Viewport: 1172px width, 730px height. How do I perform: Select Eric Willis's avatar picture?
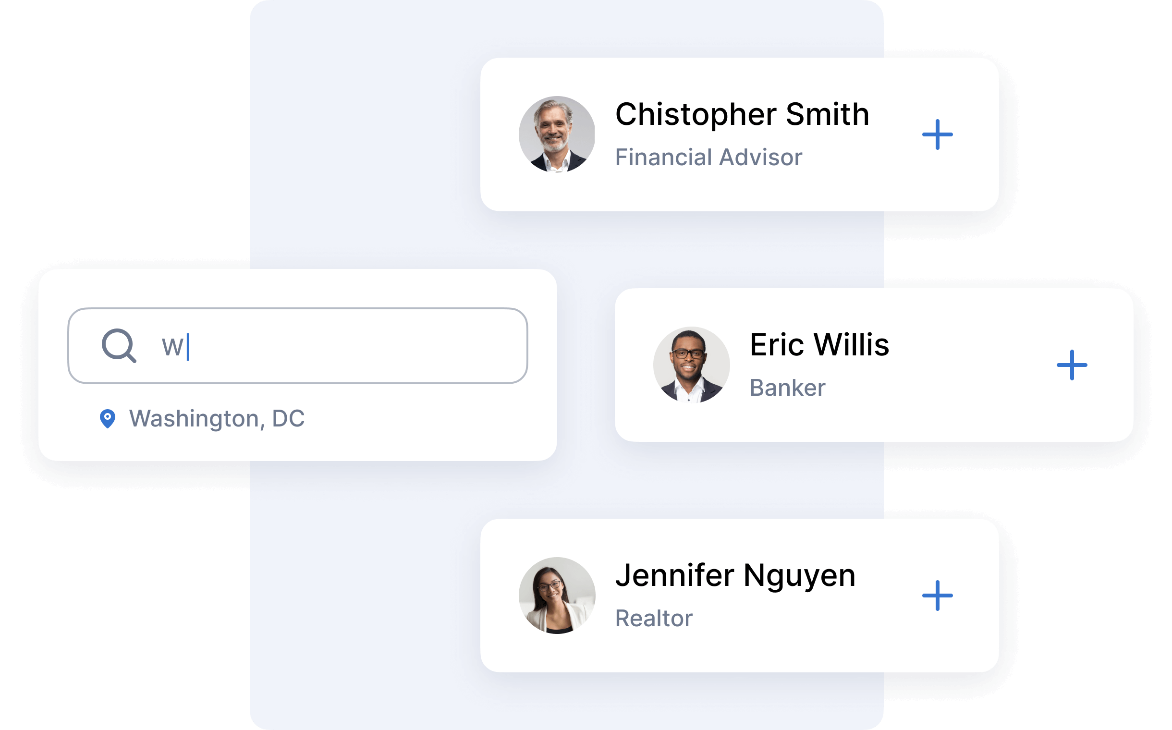pyautogui.click(x=691, y=365)
